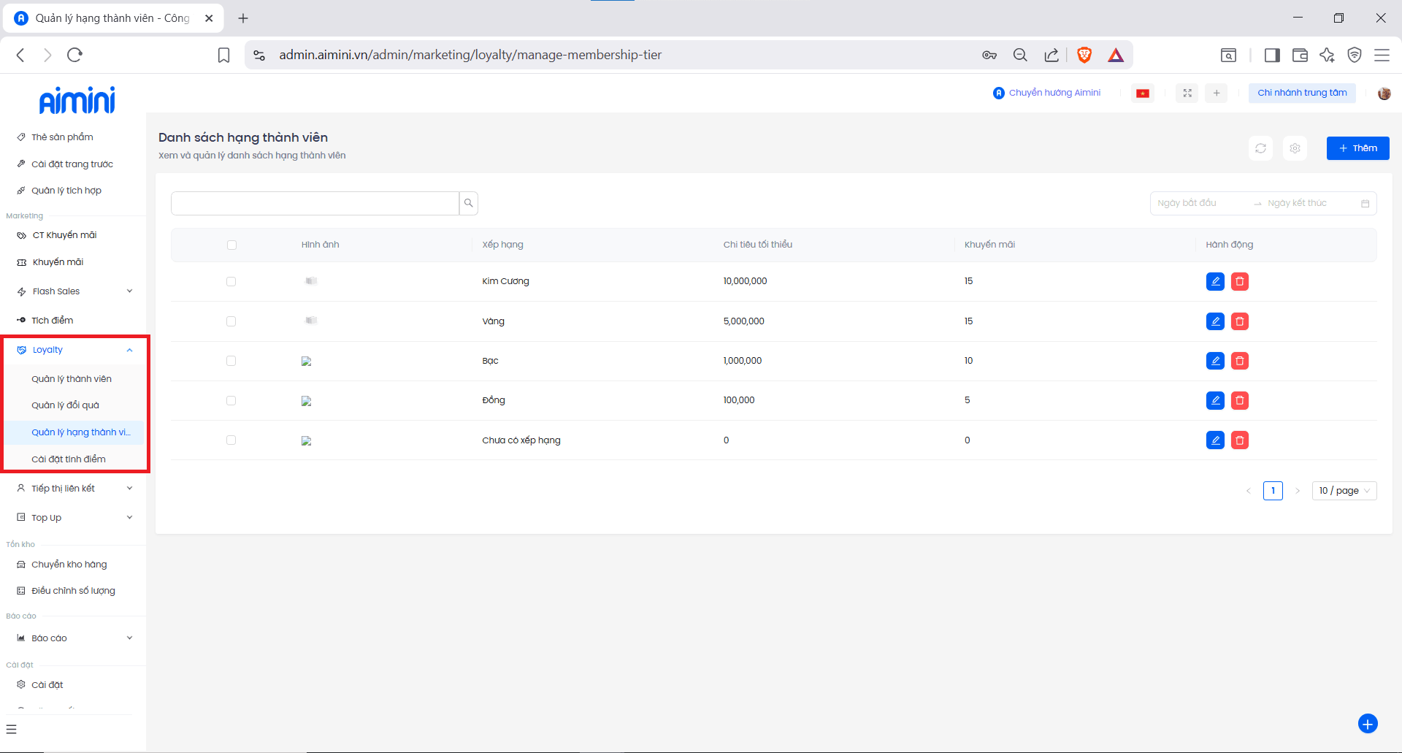Check the Kim Cương row checkbox

231,281
